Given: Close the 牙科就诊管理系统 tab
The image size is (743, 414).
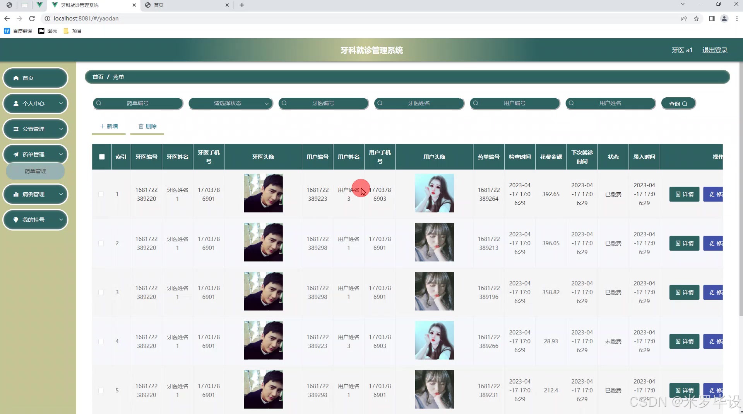Looking at the screenshot, I should pyautogui.click(x=134, y=5).
